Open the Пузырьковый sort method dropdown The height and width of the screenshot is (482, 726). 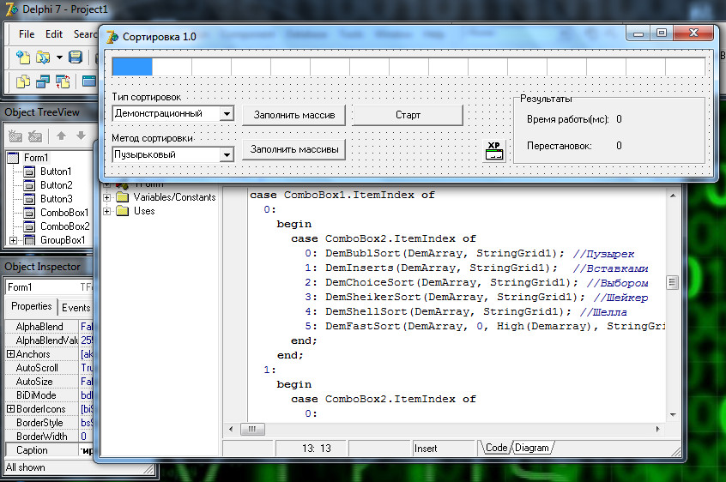227,155
